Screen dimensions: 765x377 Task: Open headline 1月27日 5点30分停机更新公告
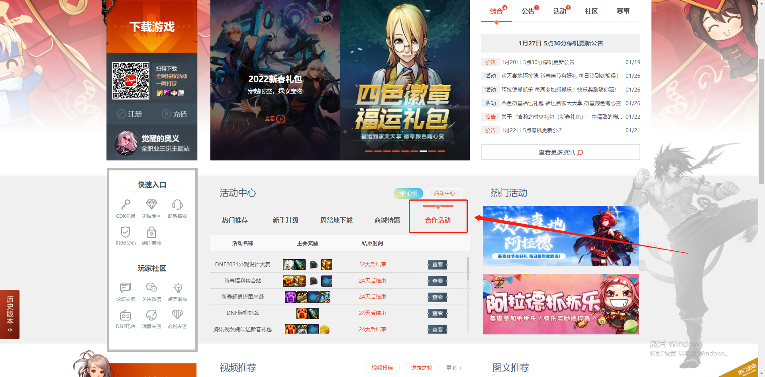tap(561, 43)
